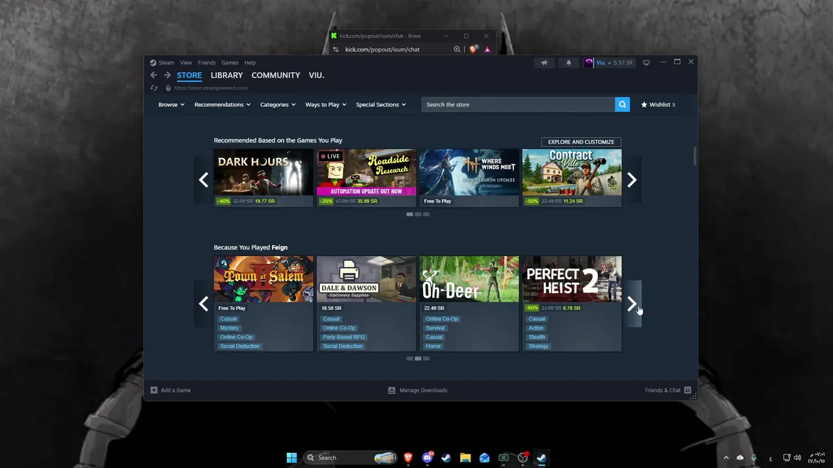Open the account dropdown showing 5.57 SR
Screen dimensions: 833x468
[x=614, y=62]
